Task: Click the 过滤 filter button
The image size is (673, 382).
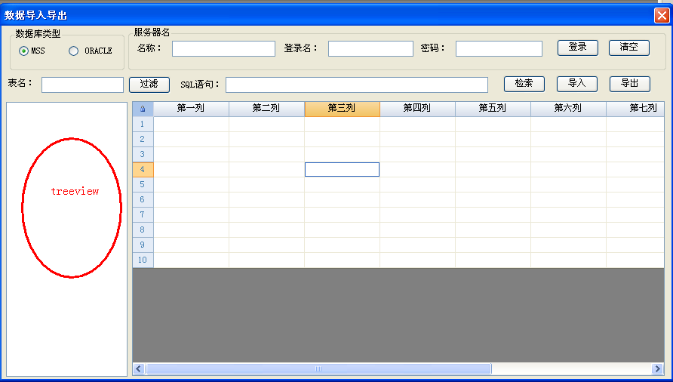Action: [x=149, y=85]
